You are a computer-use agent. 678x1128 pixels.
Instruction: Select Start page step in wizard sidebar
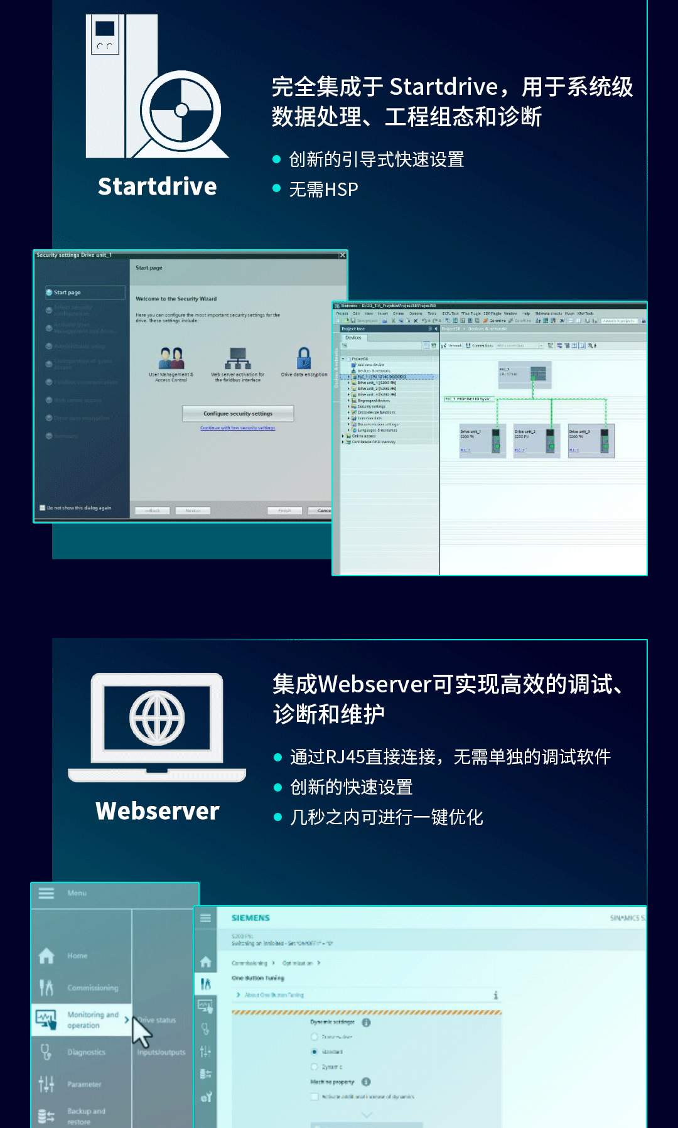tap(85, 293)
